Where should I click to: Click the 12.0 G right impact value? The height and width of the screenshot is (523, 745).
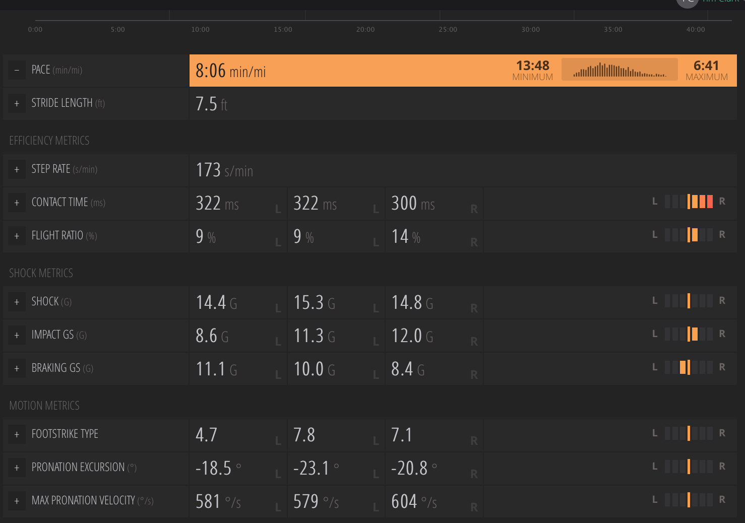412,336
